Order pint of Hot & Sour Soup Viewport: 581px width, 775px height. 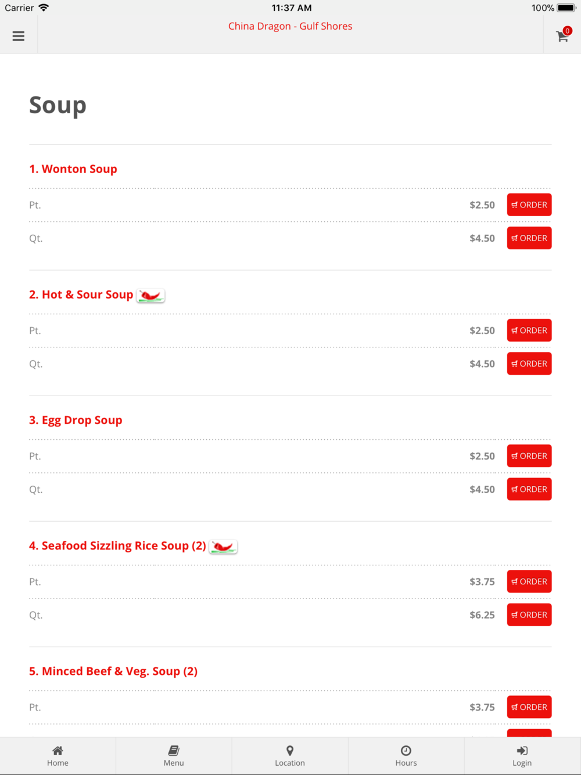coord(529,330)
